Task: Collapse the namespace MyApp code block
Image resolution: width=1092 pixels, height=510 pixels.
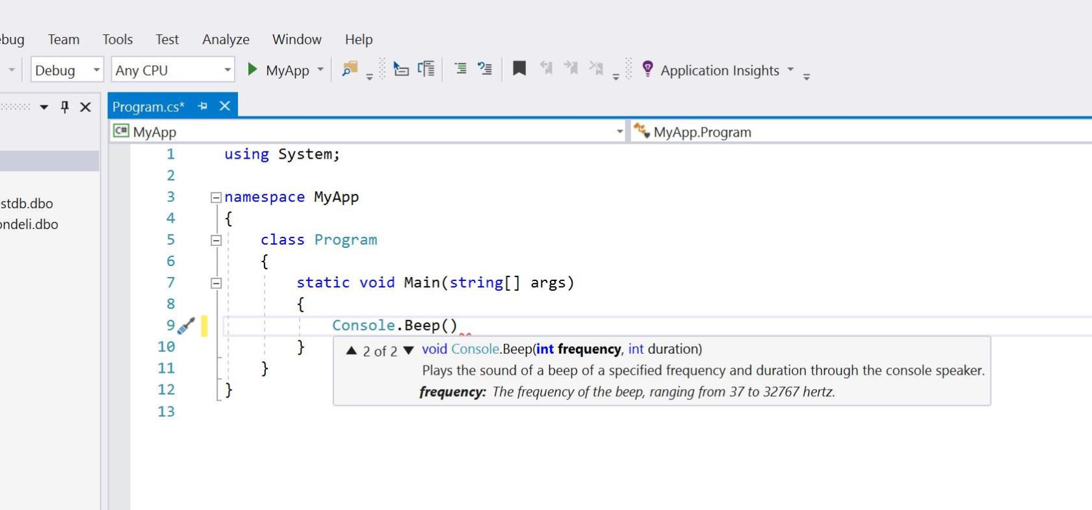Action: 216,198
